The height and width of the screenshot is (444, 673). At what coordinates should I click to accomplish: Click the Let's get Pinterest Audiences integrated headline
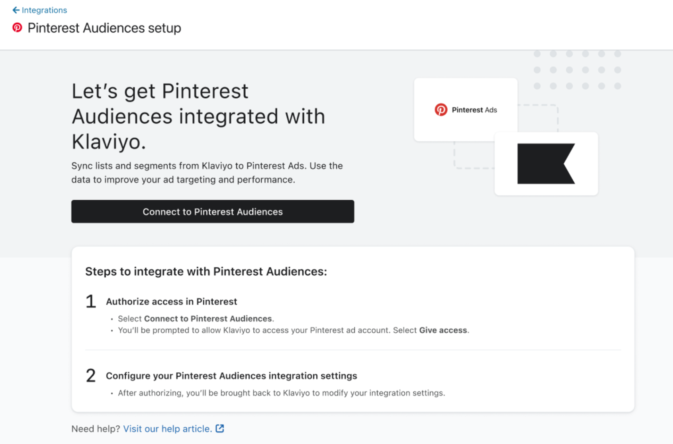198,116
